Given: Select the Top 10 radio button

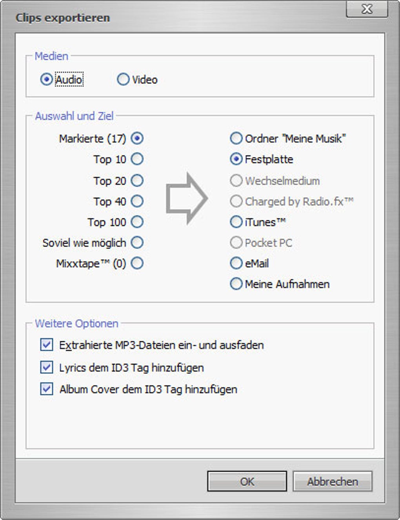Looking at the screenshot, I should (137, 159).
